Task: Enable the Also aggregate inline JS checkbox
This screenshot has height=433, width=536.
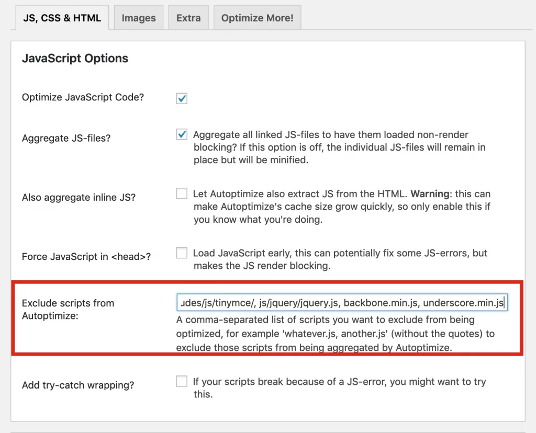Action: (182, 194)
